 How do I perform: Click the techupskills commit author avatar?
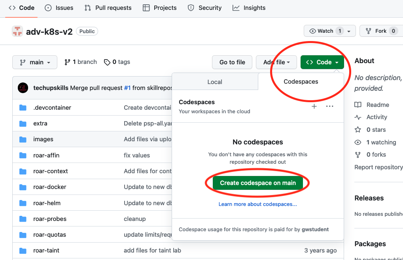23,88
